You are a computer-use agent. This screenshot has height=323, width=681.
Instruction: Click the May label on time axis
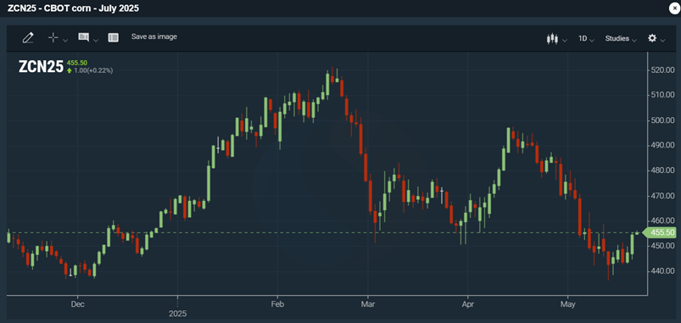click(567, 304)
